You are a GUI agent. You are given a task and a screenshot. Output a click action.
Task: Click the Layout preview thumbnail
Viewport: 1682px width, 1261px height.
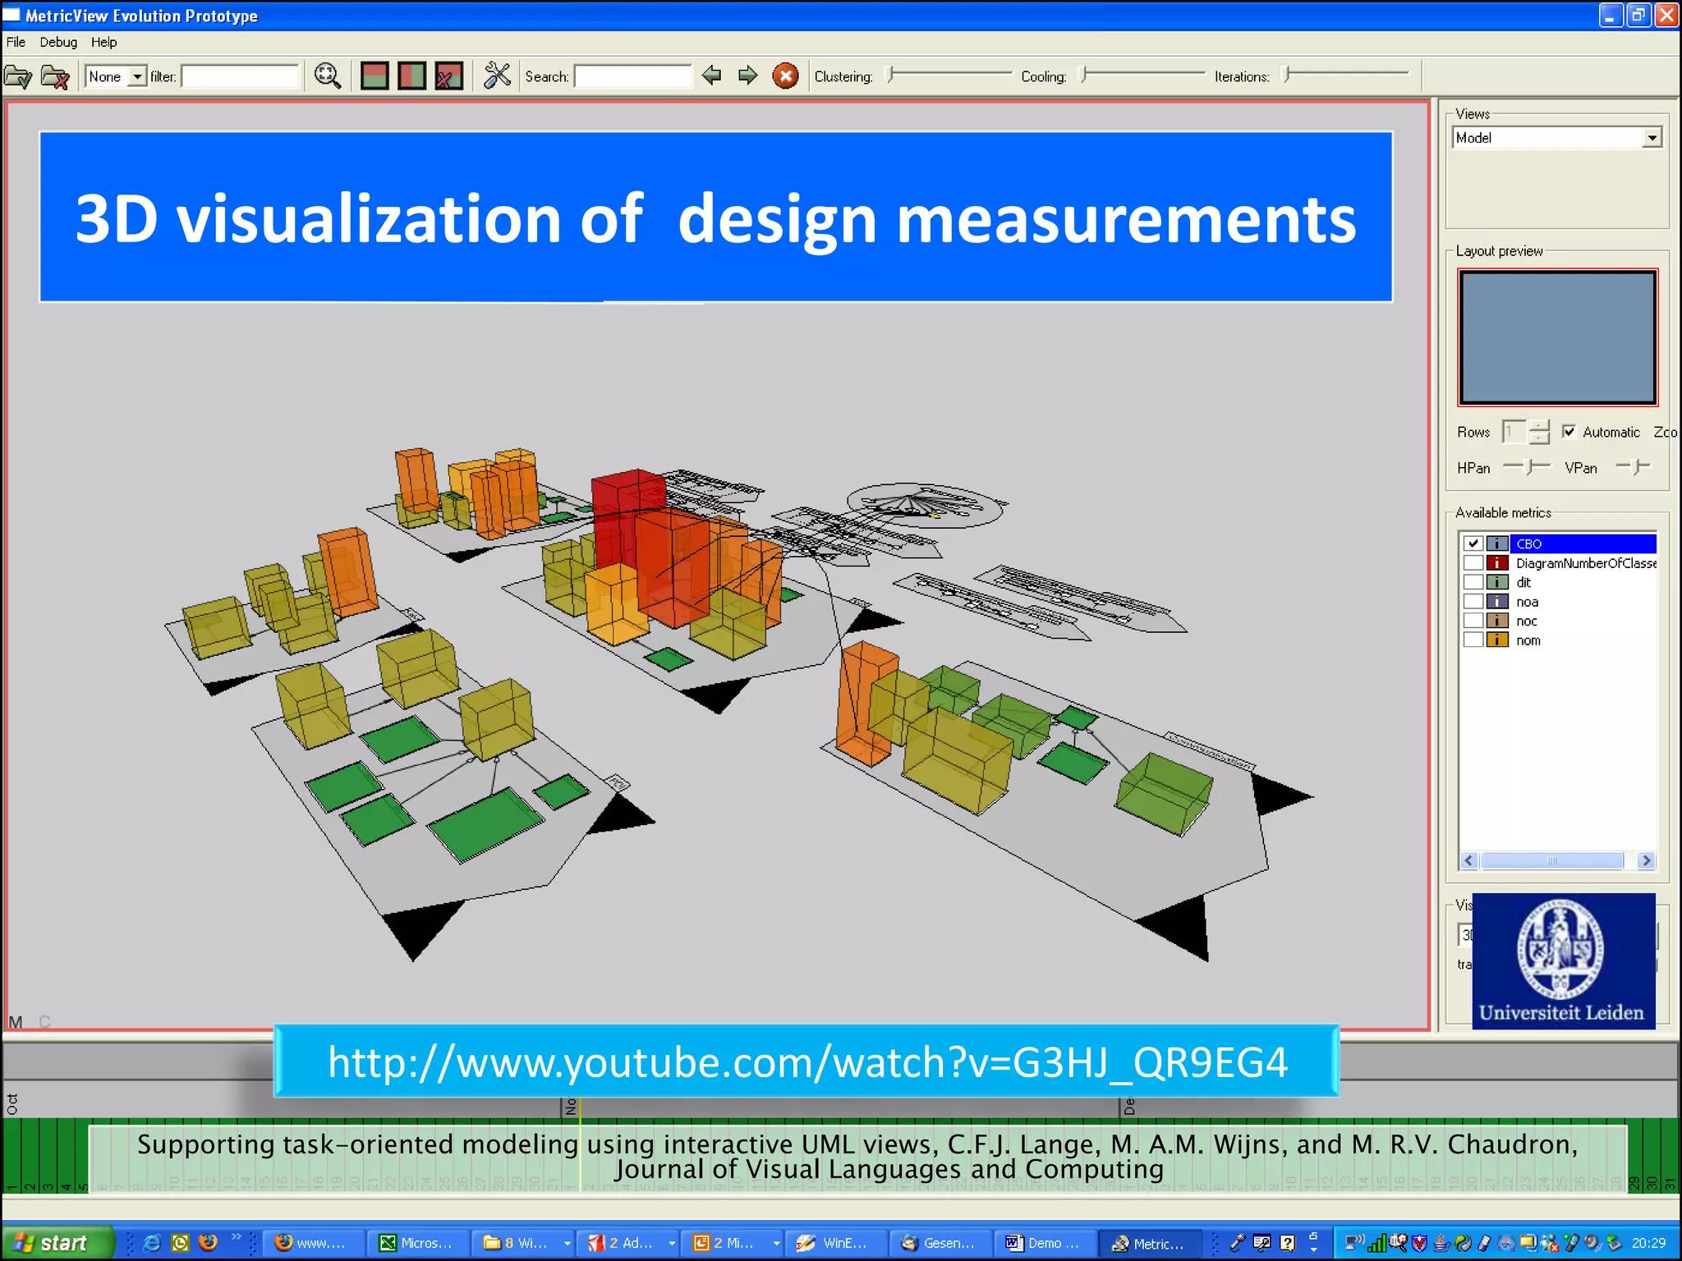(1557, 337)
